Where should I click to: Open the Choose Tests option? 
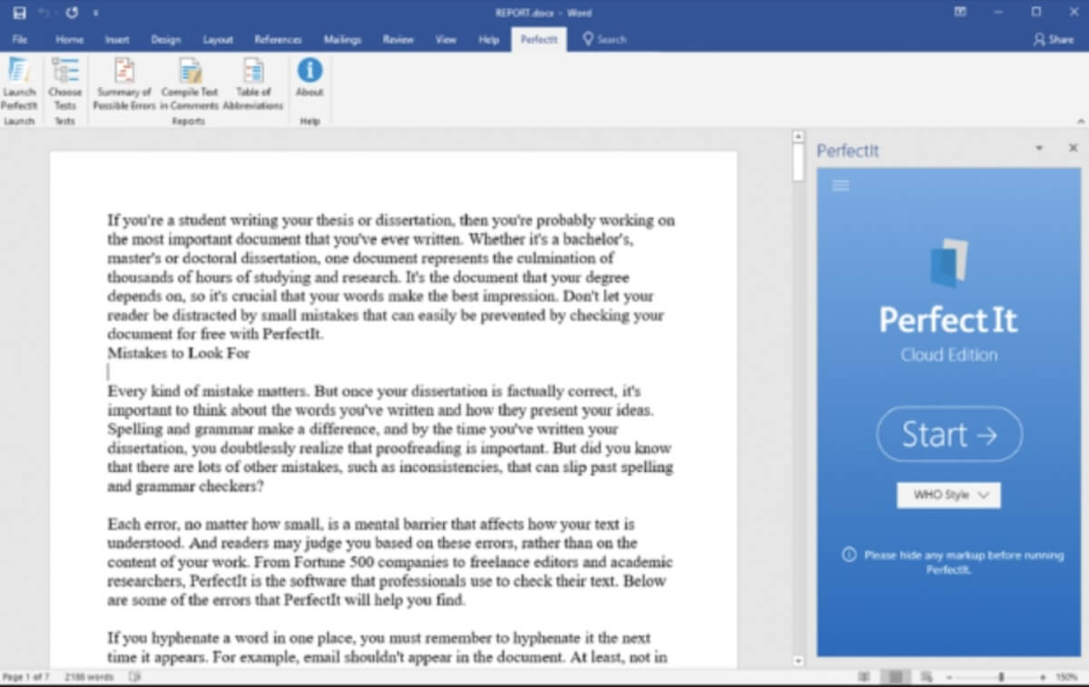click(64, 83)
